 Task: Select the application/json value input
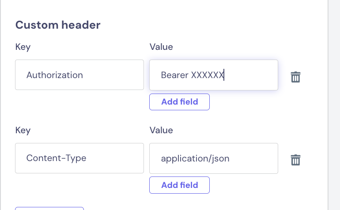[x=214, y=158]
